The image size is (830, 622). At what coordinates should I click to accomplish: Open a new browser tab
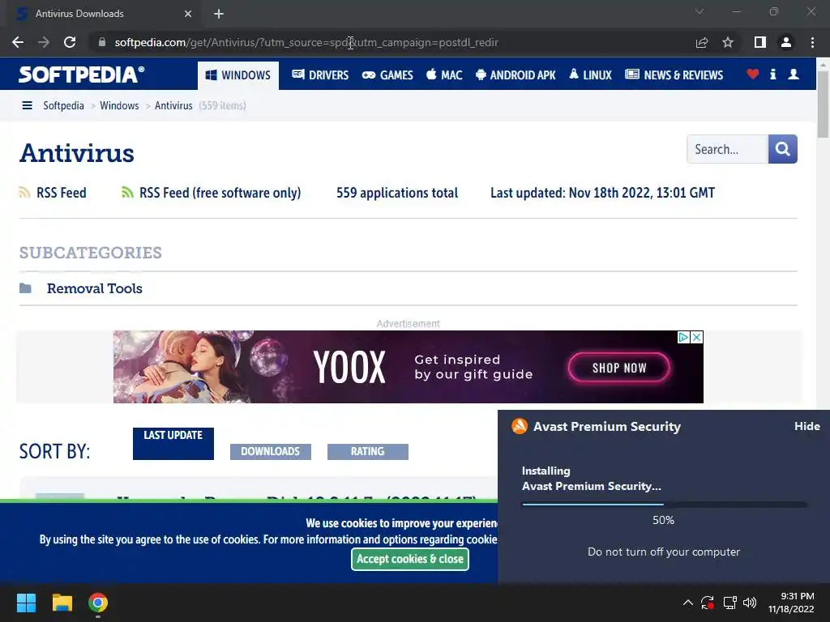pyautogui.click(x=219, y=14)
